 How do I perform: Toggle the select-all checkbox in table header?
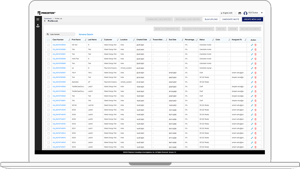click(x=48, y=40)
